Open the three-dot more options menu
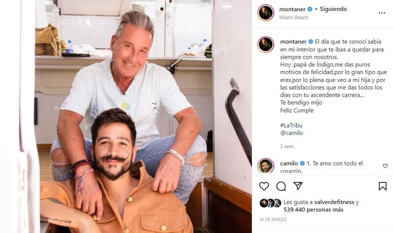Viewport: 393px width, 233px height. [x=382, y=13]
